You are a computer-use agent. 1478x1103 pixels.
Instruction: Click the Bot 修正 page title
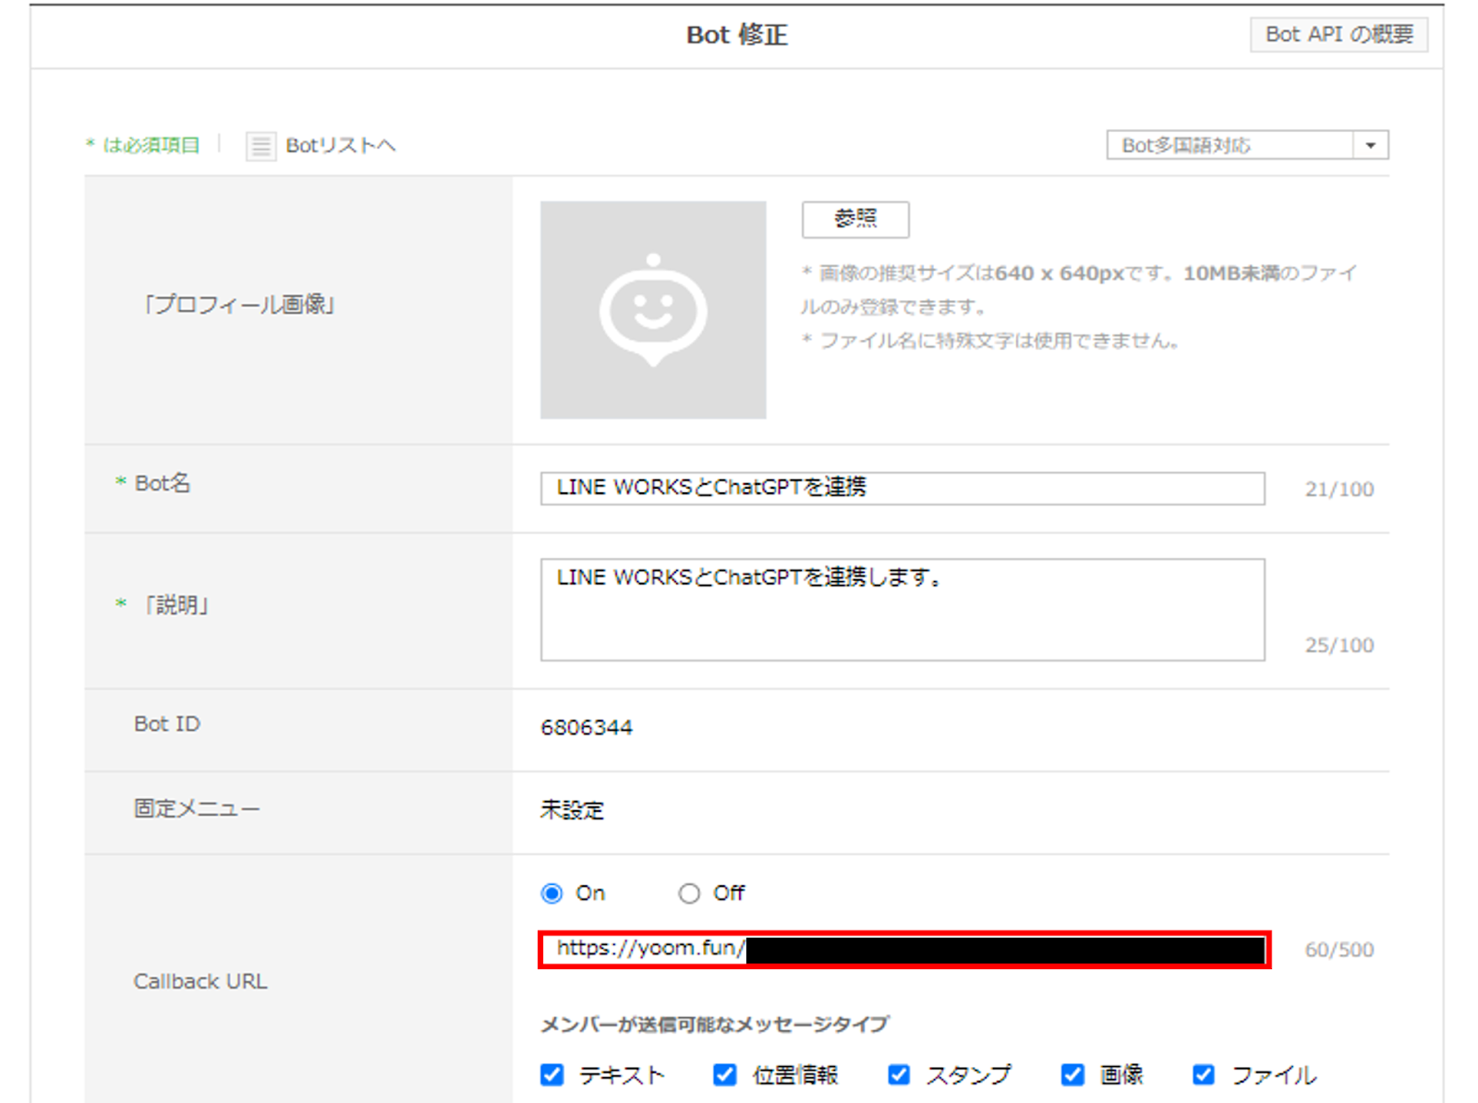[736, 35]
